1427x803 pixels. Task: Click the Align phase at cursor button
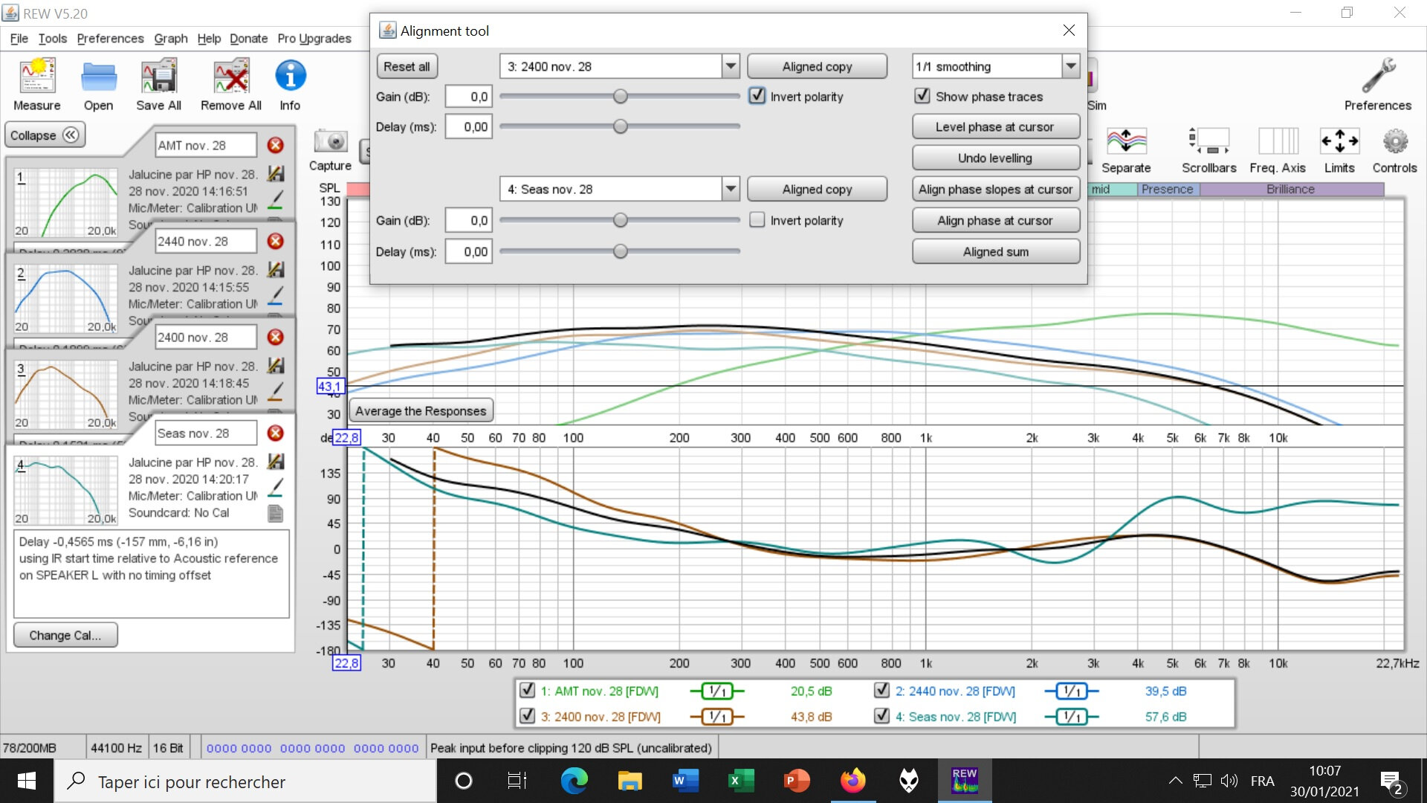[x=994, y=220]
